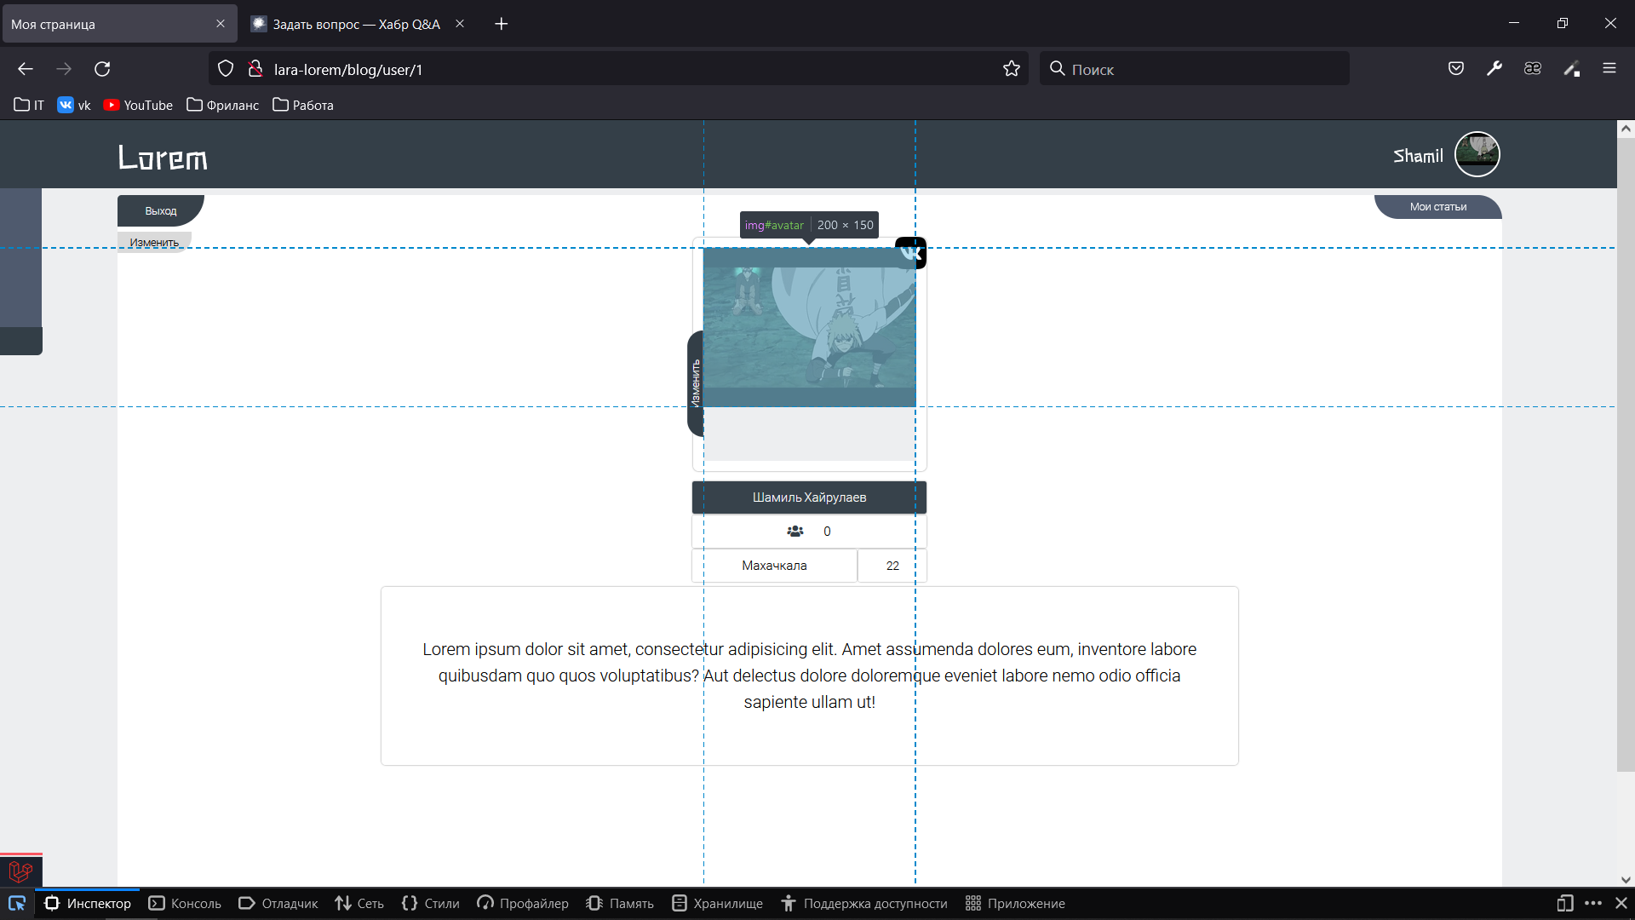Image resolution: width=1635 pixels, height=920 pixels.
Task: Open devtools more options menu
Action: pyautogui.click(x=1593, y=903)
